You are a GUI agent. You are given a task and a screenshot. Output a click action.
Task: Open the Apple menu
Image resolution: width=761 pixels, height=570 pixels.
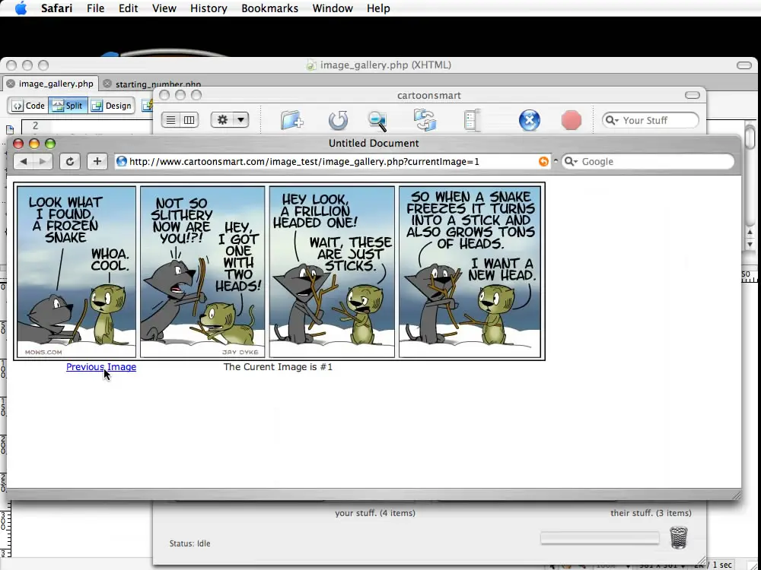tap(21, 8)
